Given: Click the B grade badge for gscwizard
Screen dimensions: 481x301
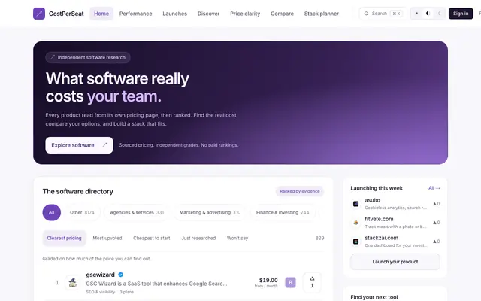Looking at the screenshot, I should tap(291, 283).
